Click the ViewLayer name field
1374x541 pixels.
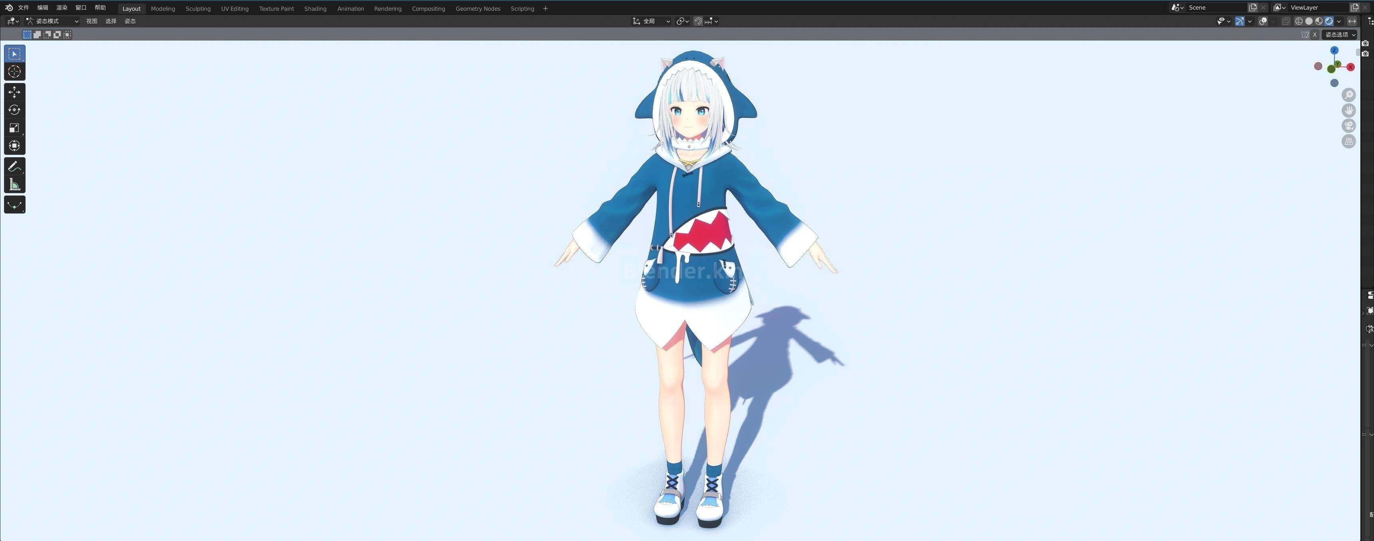[x=1318, y=8]
